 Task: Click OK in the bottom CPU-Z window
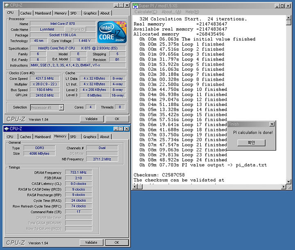117,243
